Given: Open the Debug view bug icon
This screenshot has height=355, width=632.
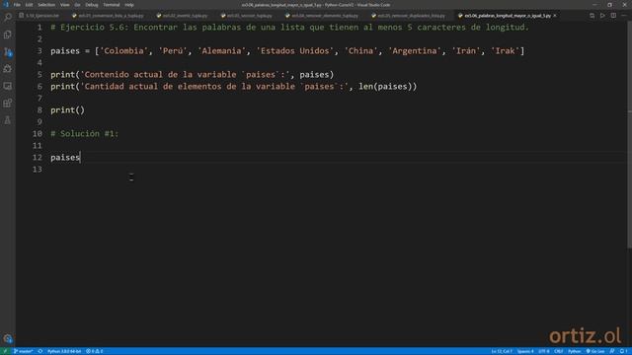Looking at the screenshot, I should (x=8, y=69).
